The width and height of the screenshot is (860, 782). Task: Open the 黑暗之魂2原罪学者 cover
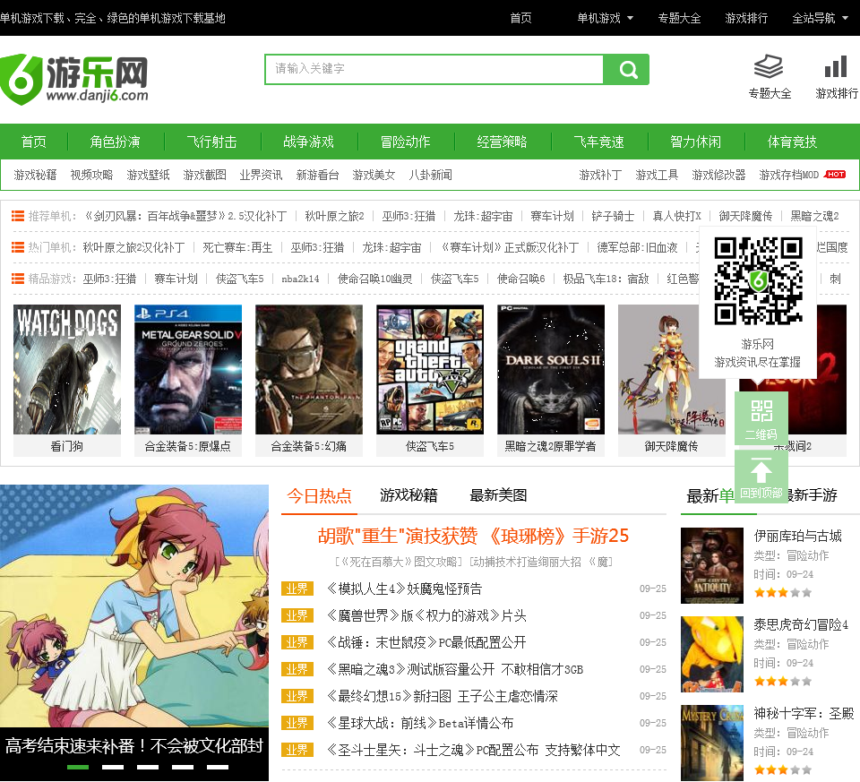pyautogui.click(x=551, y=370)
